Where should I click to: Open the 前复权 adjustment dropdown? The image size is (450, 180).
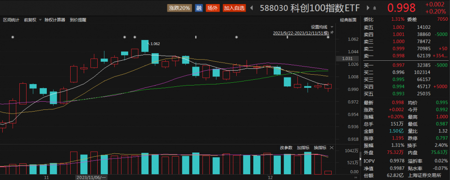pos(32,20)
